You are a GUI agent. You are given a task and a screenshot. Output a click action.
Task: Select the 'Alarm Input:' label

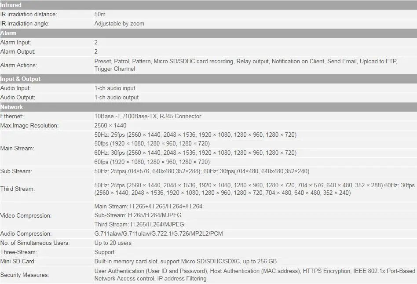(16, 43)
